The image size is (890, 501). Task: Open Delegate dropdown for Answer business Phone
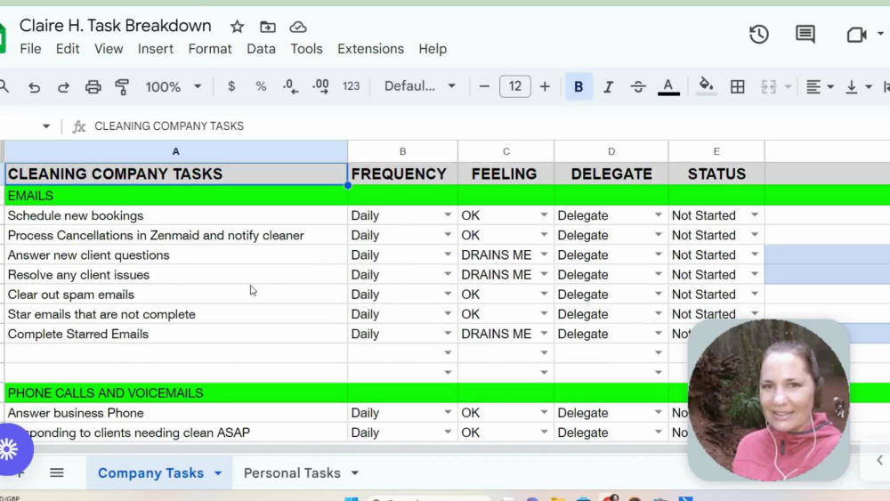pyautogui.click(x=659, y=413)
